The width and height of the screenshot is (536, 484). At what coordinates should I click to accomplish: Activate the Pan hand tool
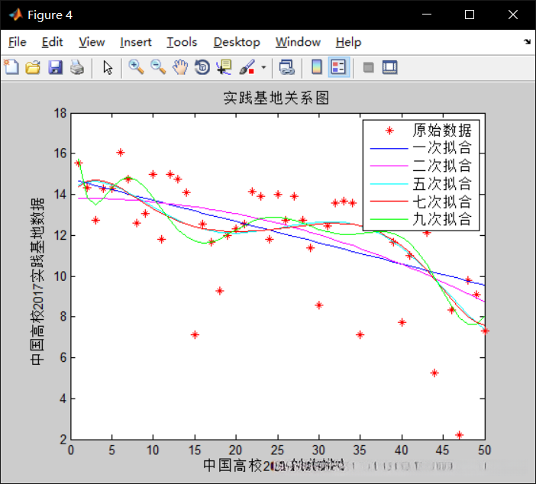click(180, 67)
